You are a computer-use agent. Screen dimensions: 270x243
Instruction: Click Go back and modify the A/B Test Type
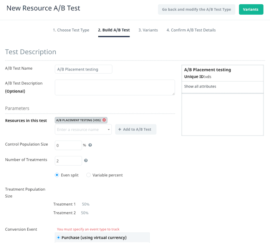click(197, 10)
